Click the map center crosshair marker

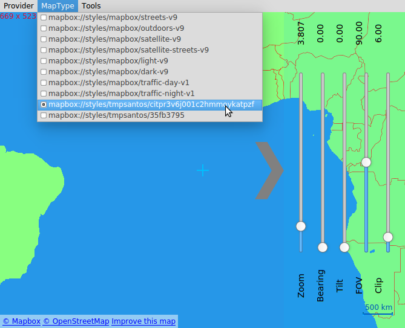pos(203,170)
